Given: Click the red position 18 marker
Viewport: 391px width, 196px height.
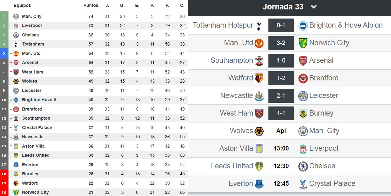Looking at the screenshot, I should point(4,174).
